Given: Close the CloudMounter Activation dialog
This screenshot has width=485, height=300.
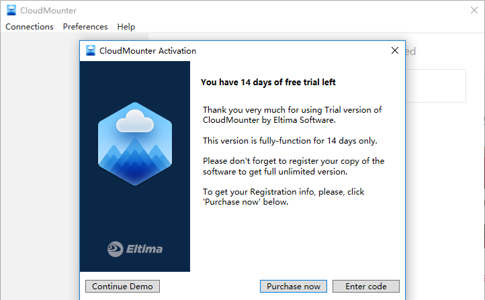Looking at the screenshot, I should pos(395,50).
